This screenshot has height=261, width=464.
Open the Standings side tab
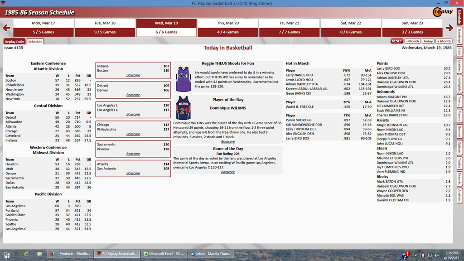click(459, 35)
